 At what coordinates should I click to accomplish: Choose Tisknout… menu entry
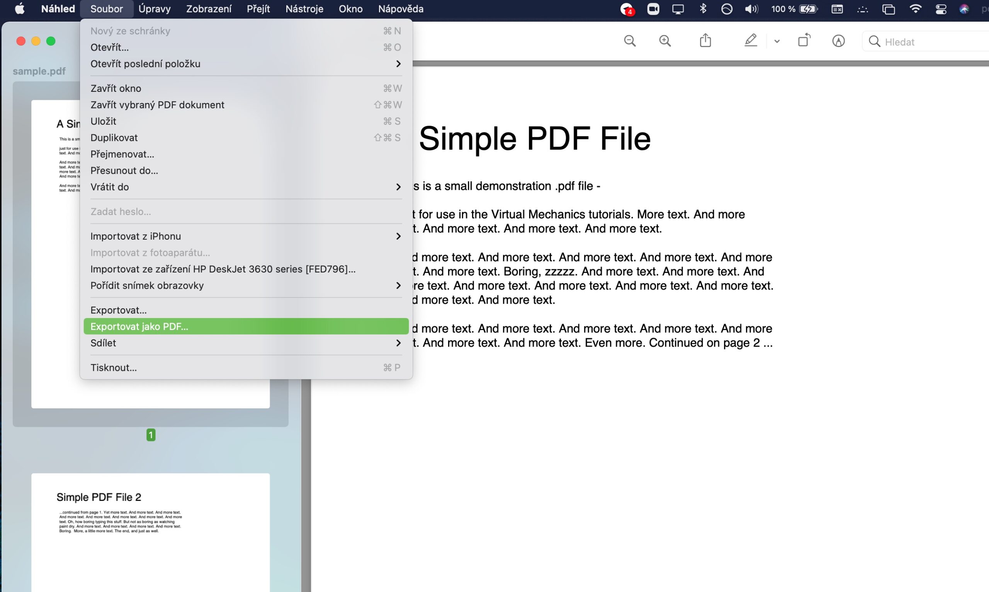click(114, 368)
